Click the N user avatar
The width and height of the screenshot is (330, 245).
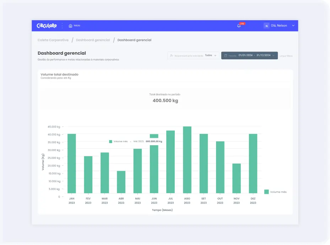(266, 26)
